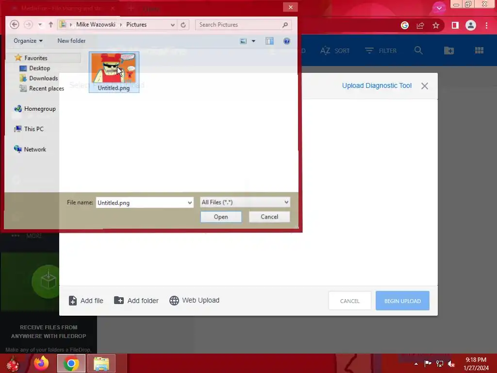497x373 pixels.
Task: Open file dialog help
Action: [x=286, y=41]
